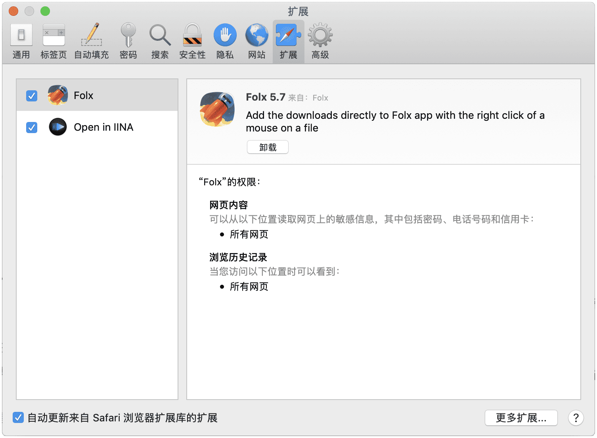The height and width of the screenshot is (438, 597).
Task: Open the 搜索 (Search) magnifier pane
Action: click(160, 42)
